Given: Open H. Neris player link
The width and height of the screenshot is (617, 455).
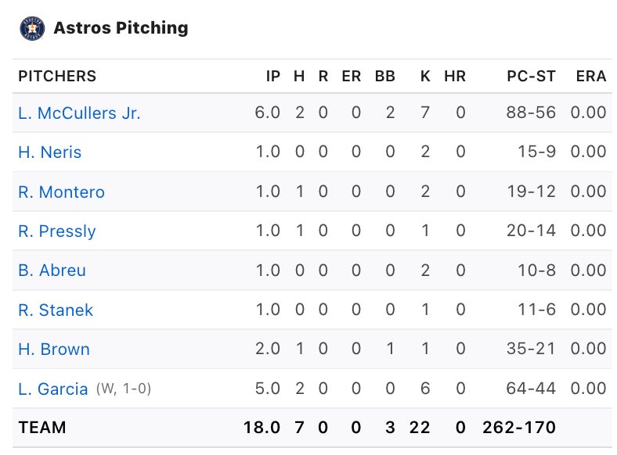Looking at the screenshot, I should [x=49, y=152].
